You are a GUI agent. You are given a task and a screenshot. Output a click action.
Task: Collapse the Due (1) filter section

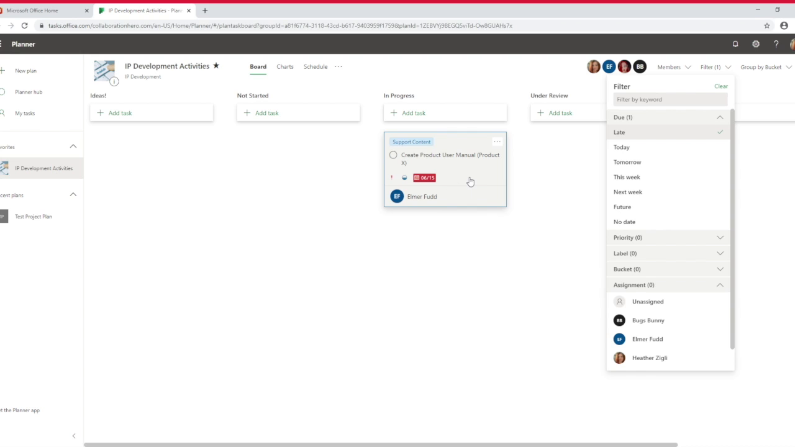click(668, 117)
